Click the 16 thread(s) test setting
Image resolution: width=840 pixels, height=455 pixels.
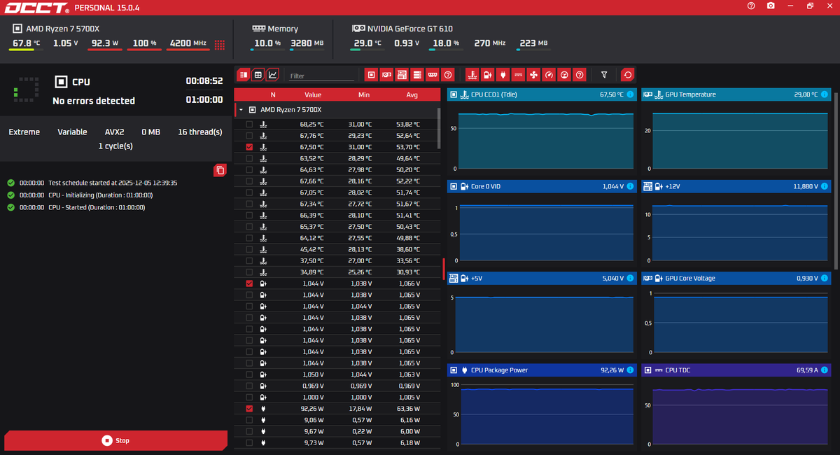coord(200,132)
